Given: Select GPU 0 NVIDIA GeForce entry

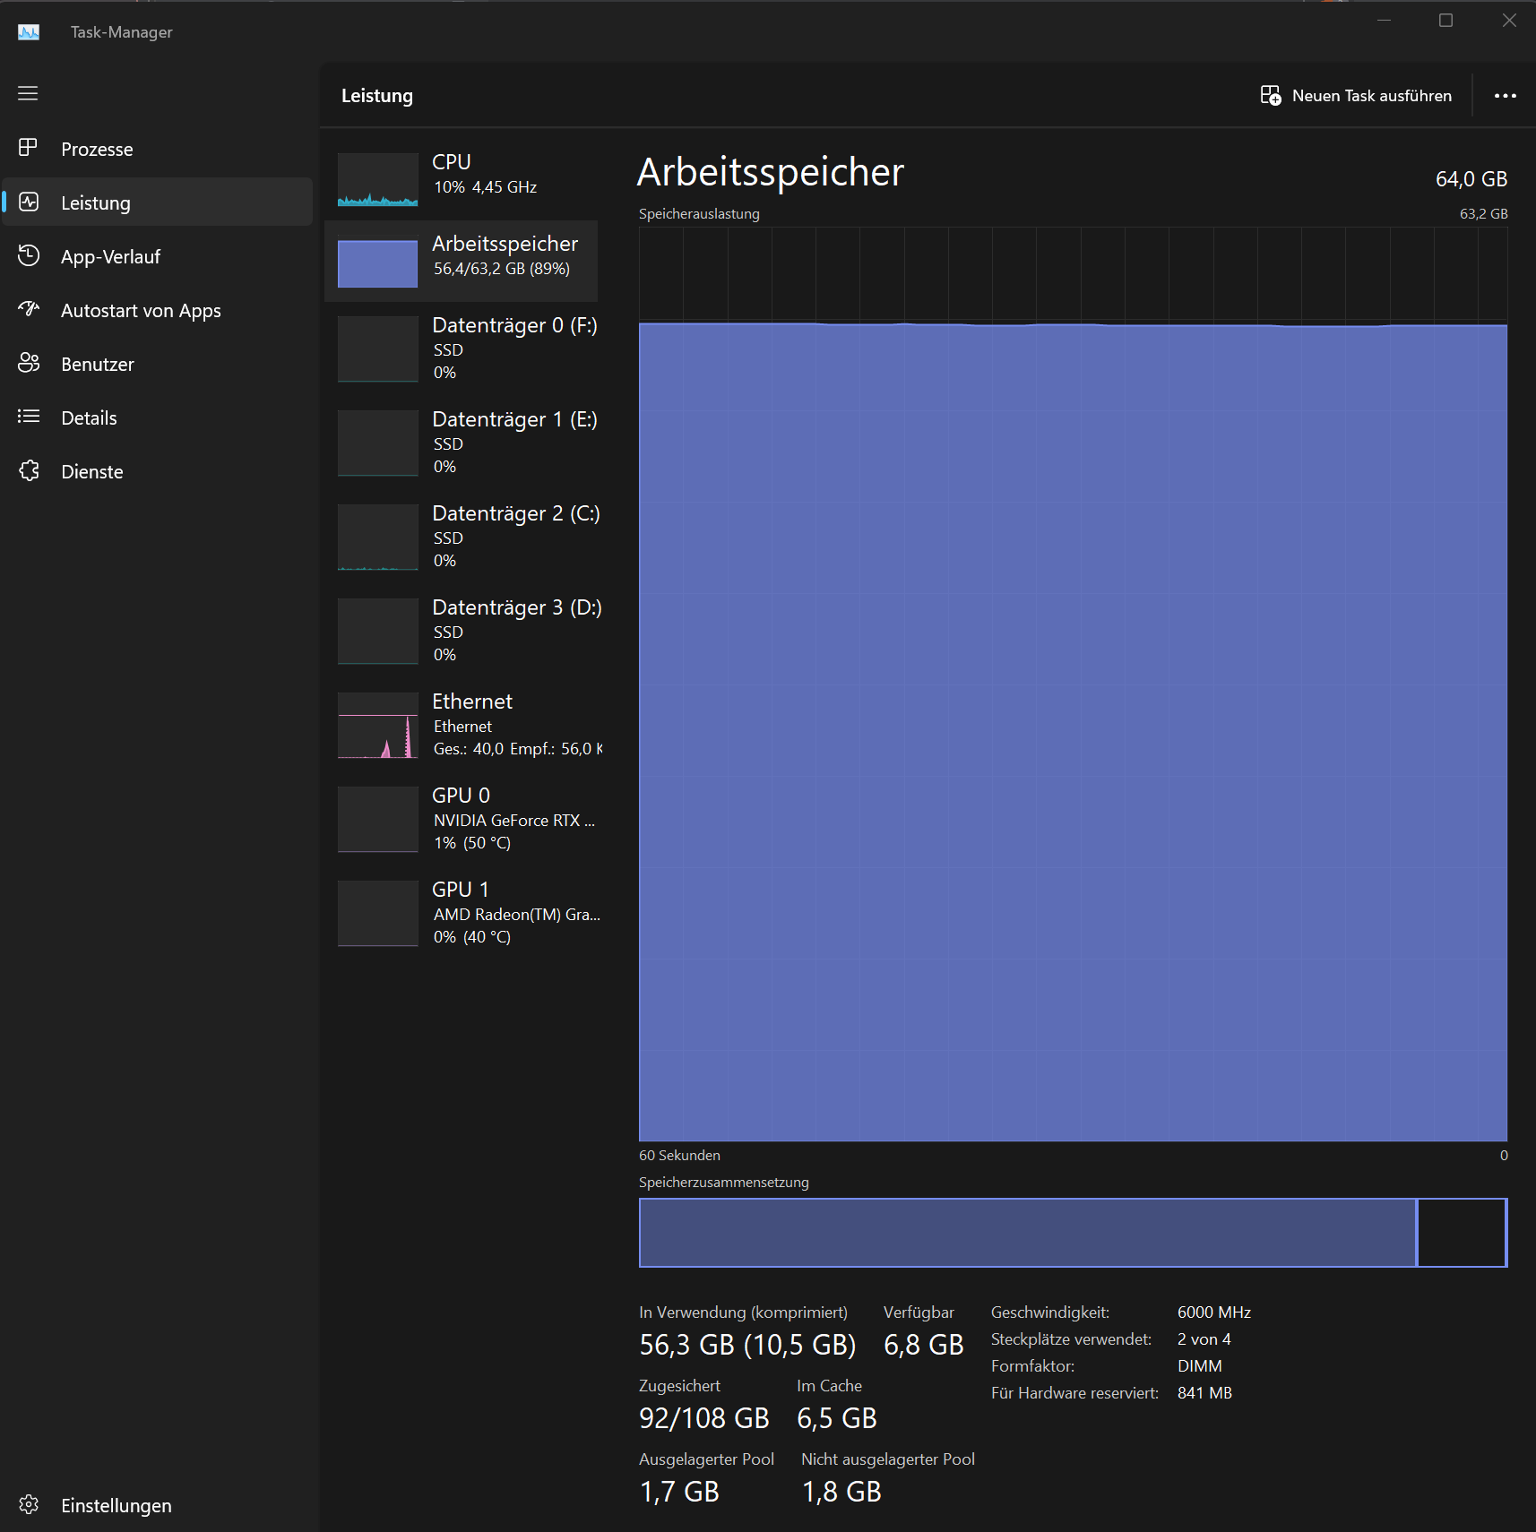Looking at the screenshot, I should click(x=461, y=820).
